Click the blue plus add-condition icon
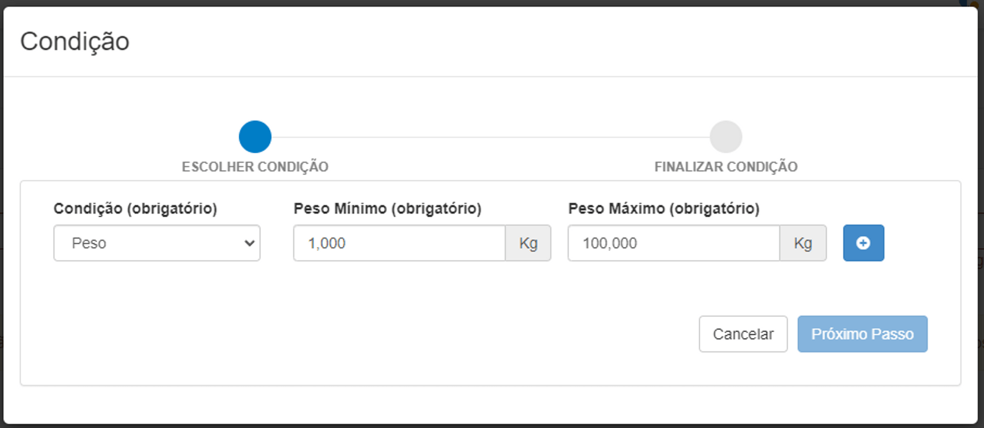 coord(863,243)
